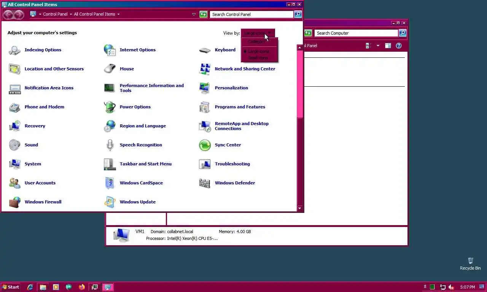The width and height of the screenshot is (487, 292).
Task: Click scrollbar down arrow in Control Panel
Action: (300, 208)
